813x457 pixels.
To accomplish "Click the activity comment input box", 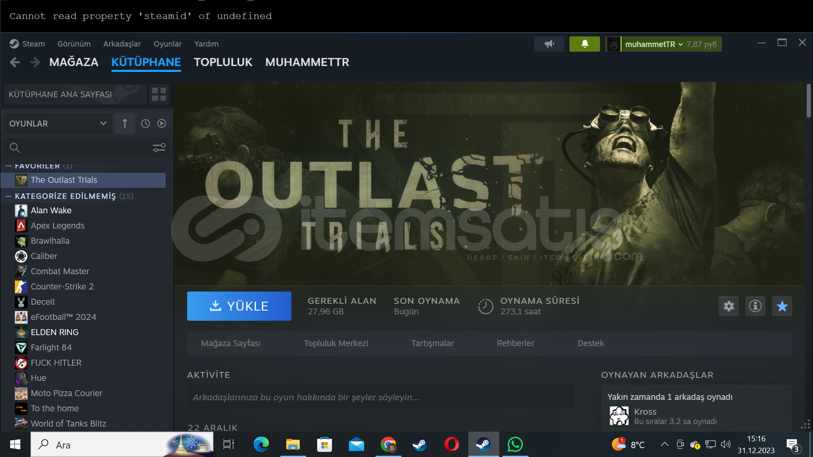I will point(380,397).
